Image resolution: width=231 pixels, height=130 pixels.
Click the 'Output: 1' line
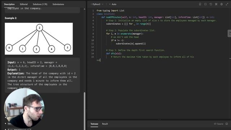click(x=14, y=70)
